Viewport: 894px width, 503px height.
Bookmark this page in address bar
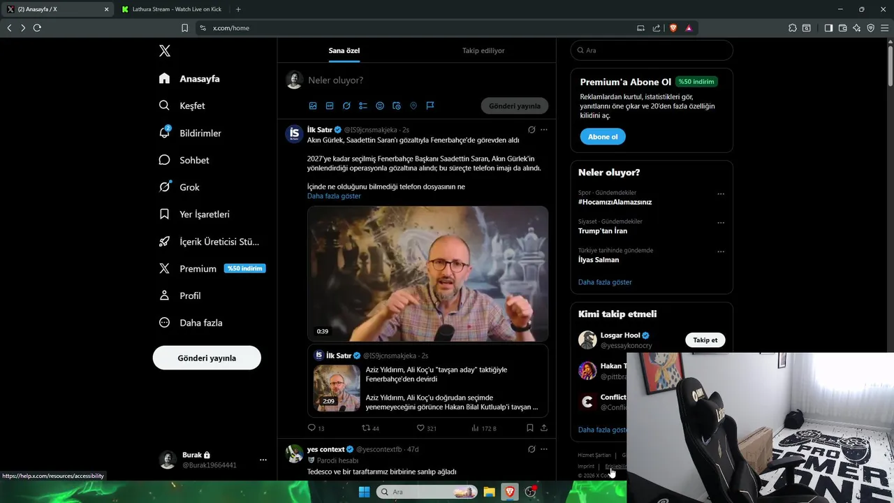tap(184, 28)
